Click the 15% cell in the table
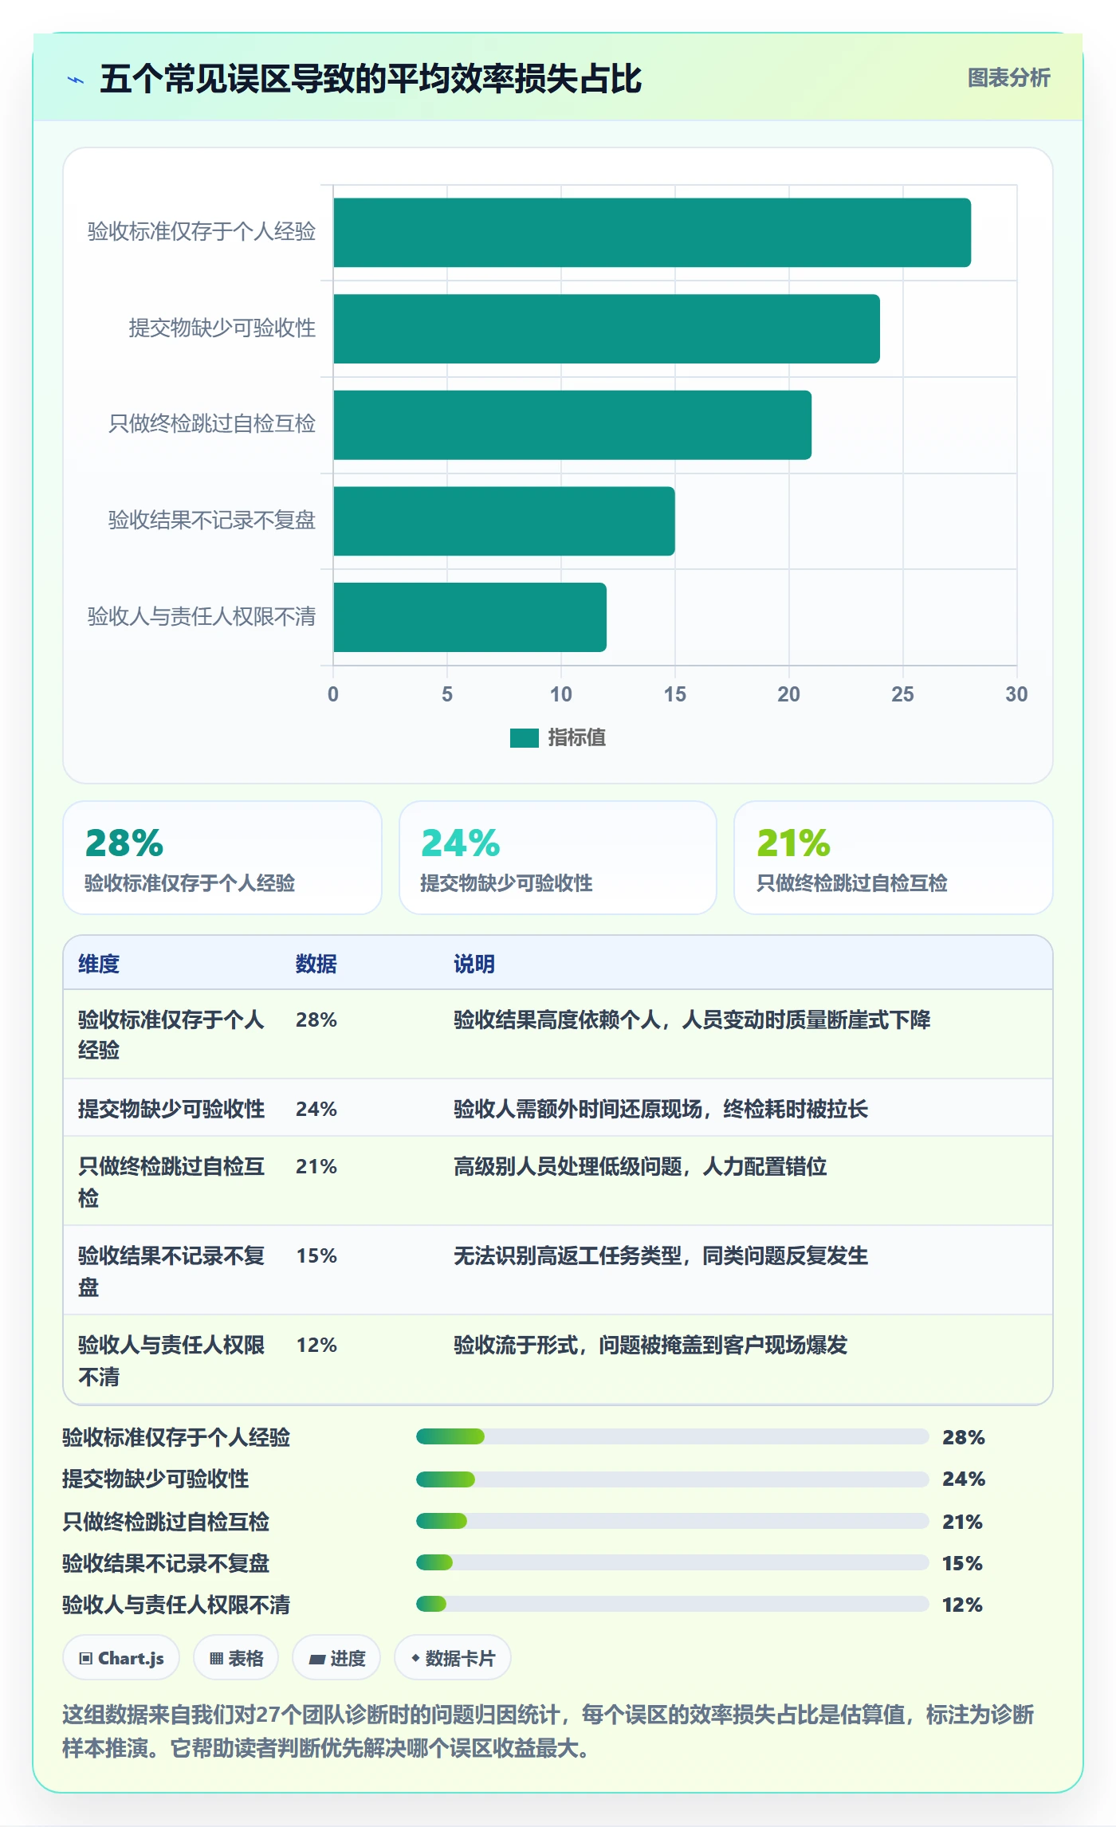This screenshot has width=1116, height=1827. 316,1256
